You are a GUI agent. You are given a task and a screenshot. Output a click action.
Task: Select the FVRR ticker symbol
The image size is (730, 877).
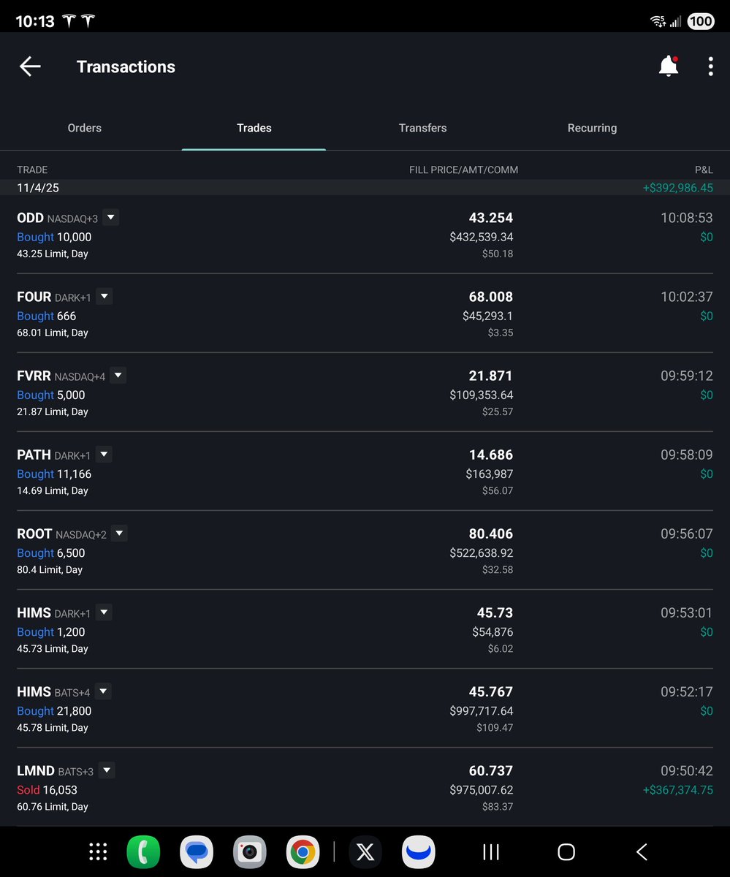pos(34,376)
